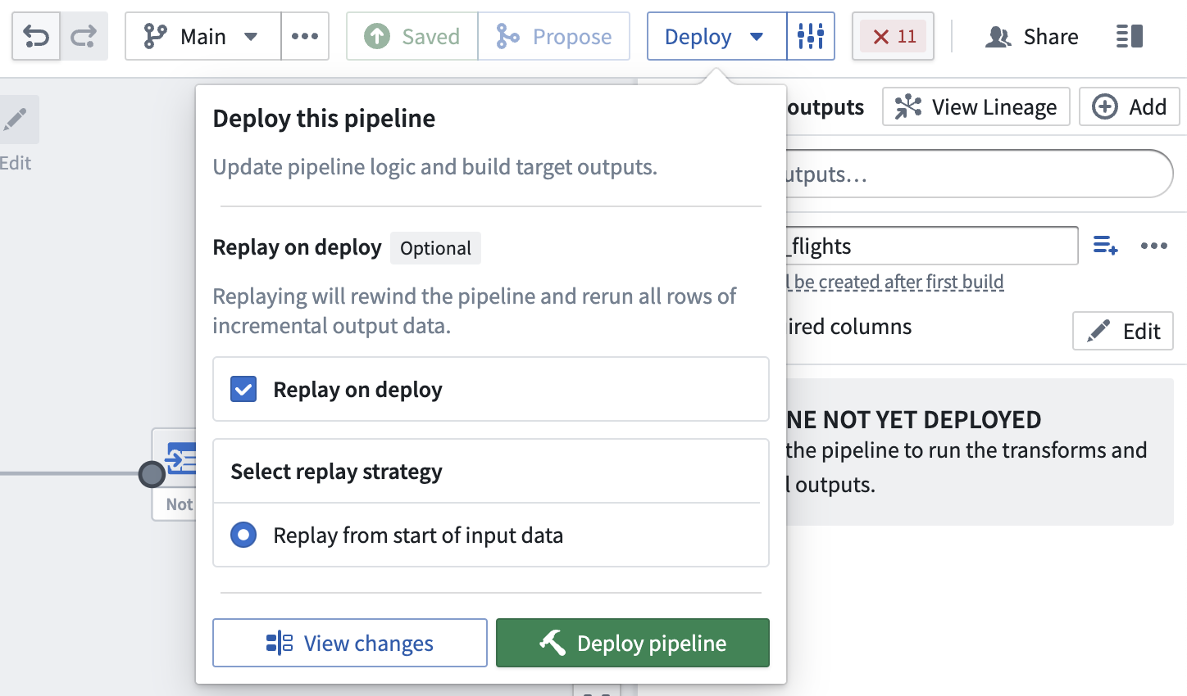
Task: Click Edit button for required columns
Action: pos(1123,331)
